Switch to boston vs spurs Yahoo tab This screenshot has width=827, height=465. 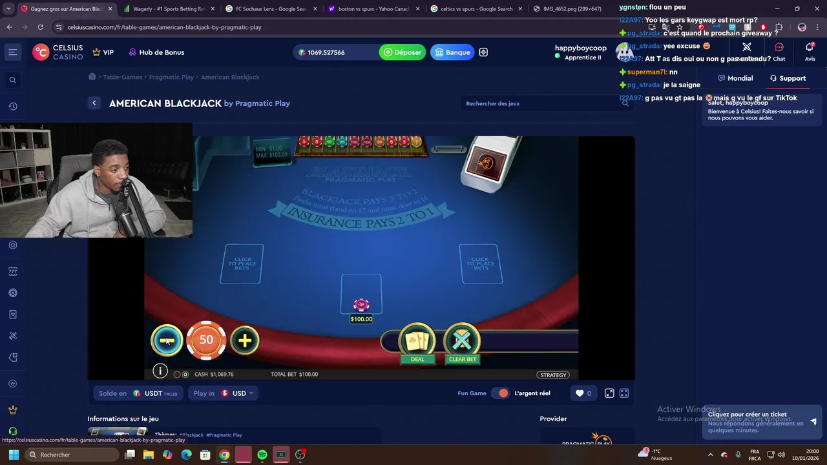coord(372,9)
